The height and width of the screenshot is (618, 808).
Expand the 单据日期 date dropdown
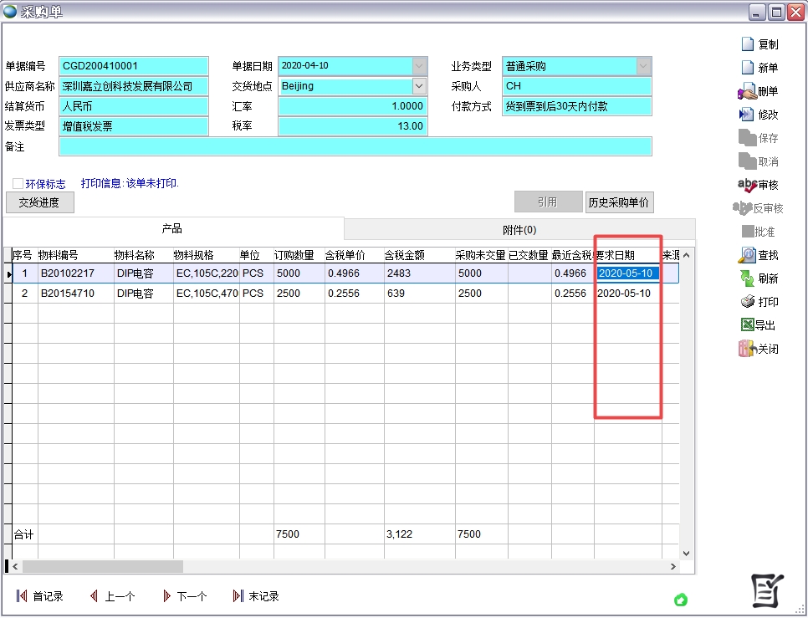click(419, 66)
